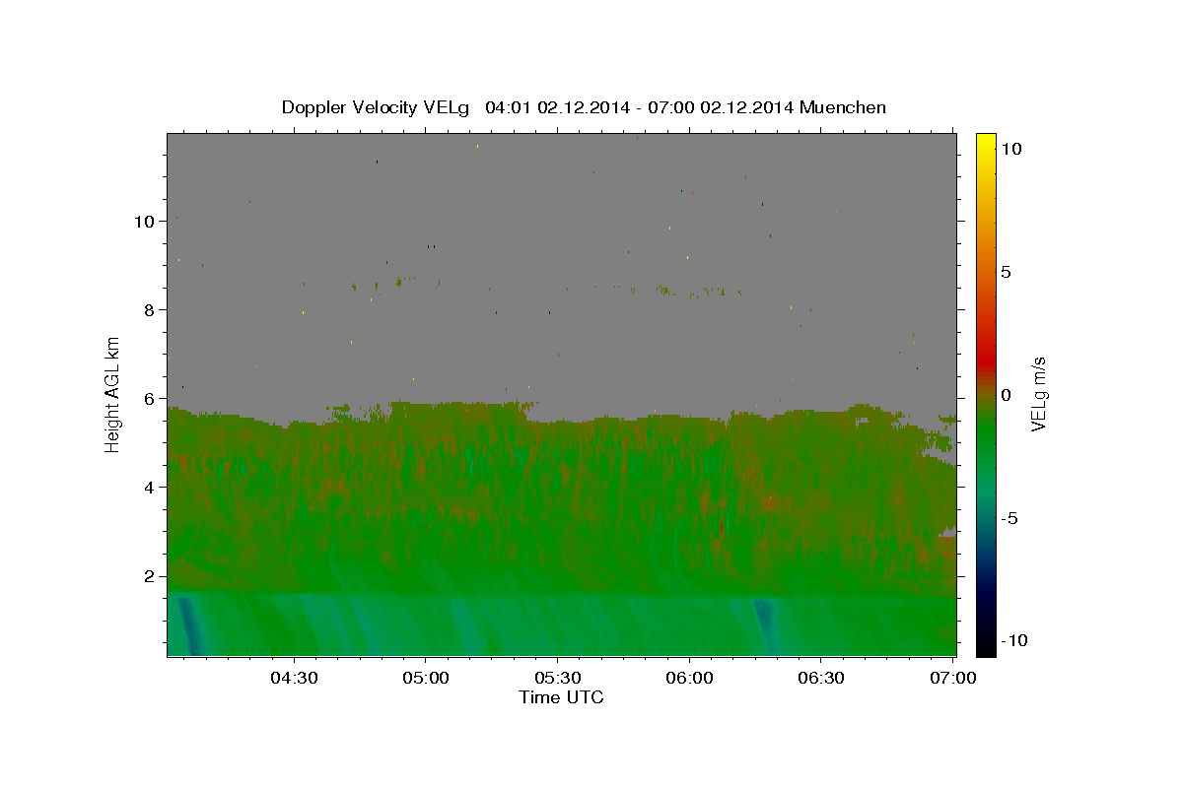Click the 'Muenchen' location text in title
This screenshot has height=788, width=1183.
[843, 107]
